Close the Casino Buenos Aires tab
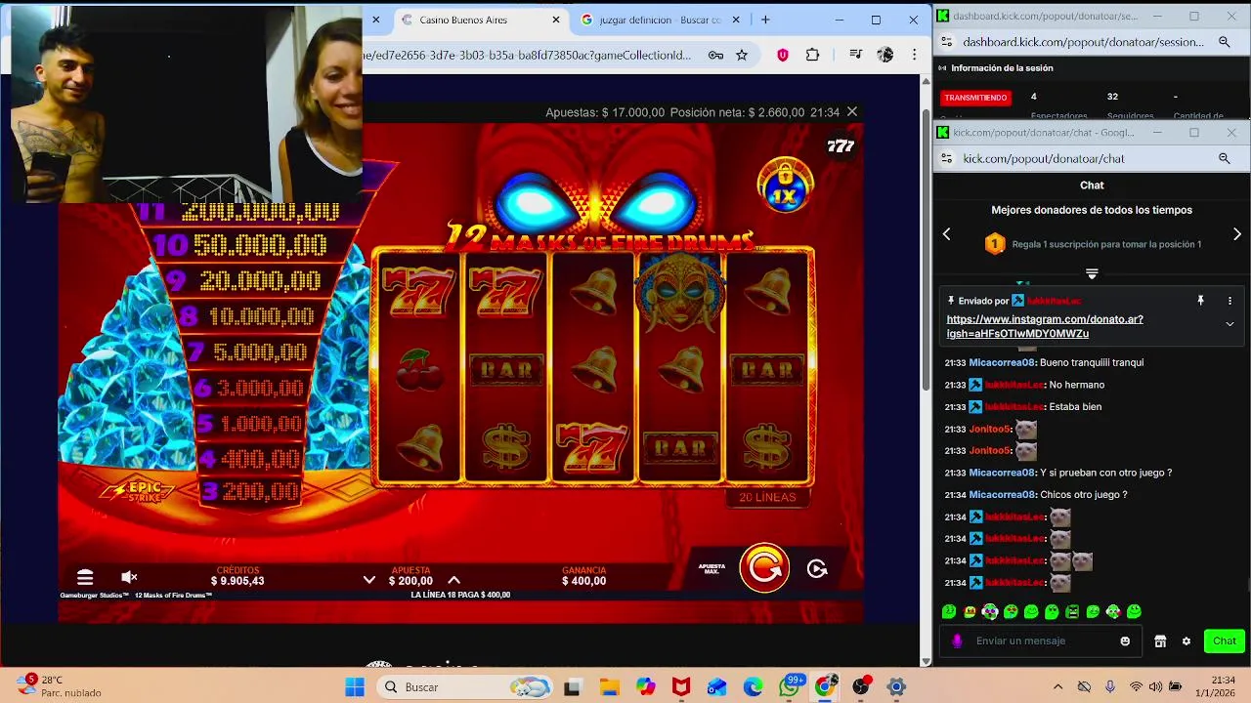1251x703 pixels. [556, 20]
